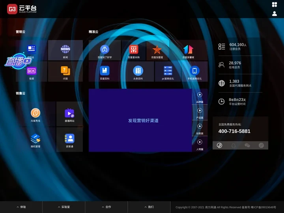Open the 百度加盟星 star tile

(157, 50)
